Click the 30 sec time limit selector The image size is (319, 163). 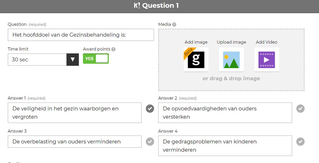click(x=37, y=59)
